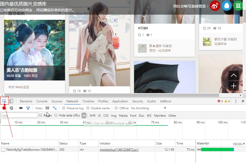Filter requests by XHR type
246x163 pixels.
coord(92,116)
